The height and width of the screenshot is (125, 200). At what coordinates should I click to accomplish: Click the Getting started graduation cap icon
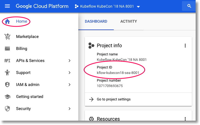[x=7, y=97]
